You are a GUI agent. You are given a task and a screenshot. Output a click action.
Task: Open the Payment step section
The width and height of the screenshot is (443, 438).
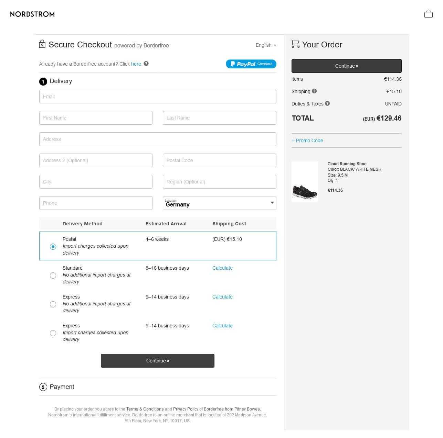pyautogui.click(x=62, y=387)
